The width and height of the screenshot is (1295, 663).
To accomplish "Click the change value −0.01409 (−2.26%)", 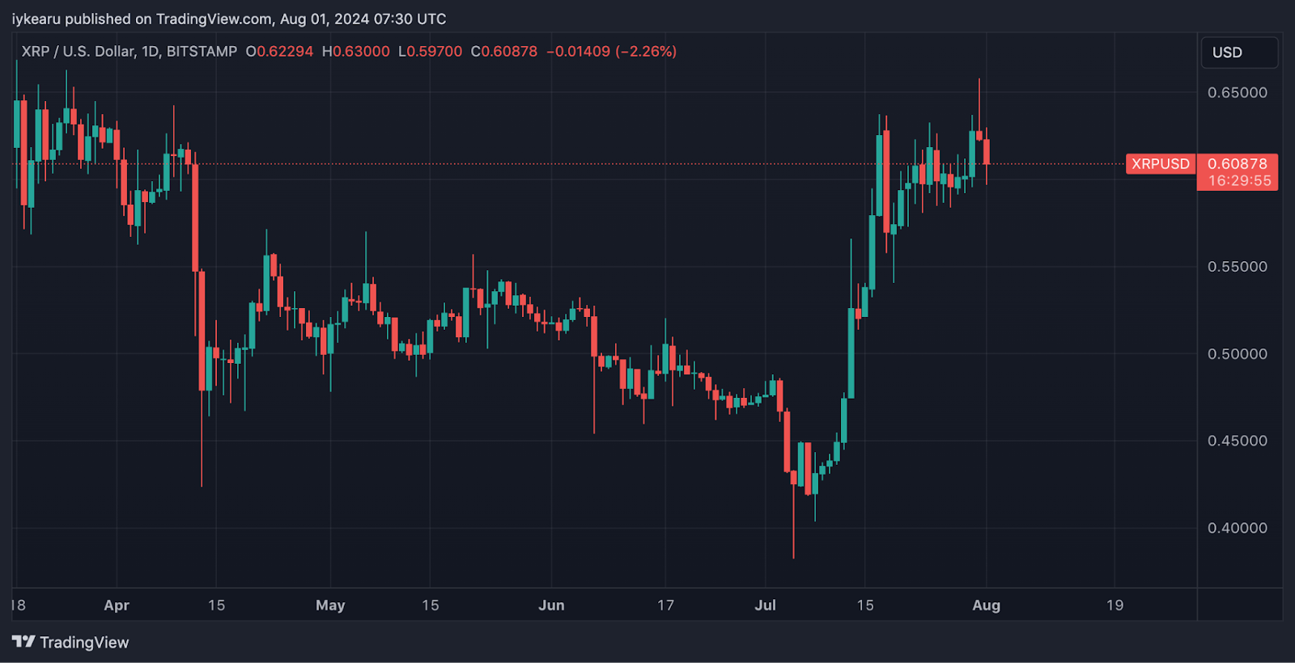I will [612, 52].
